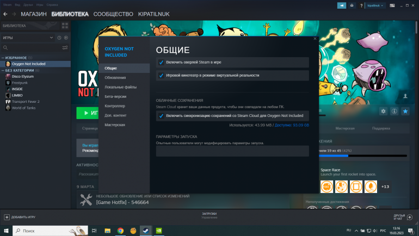Open the Steam announcements megaphone icon
419x236 pixels.
coord(341,5)
